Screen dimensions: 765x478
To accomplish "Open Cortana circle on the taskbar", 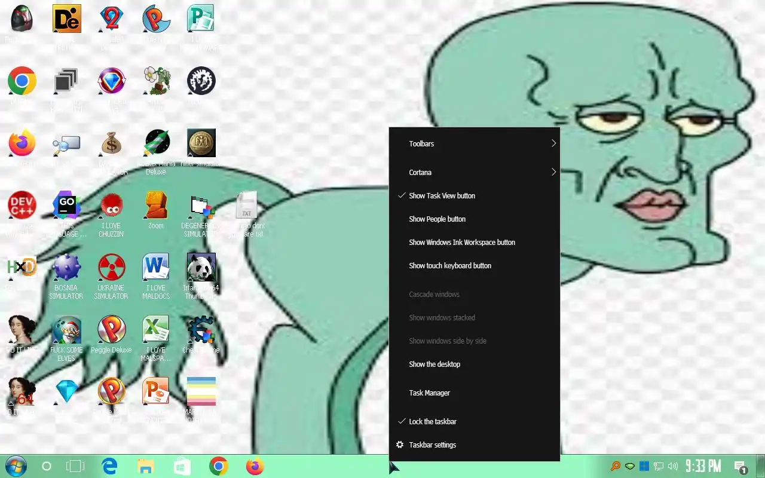I will [47, 466].
